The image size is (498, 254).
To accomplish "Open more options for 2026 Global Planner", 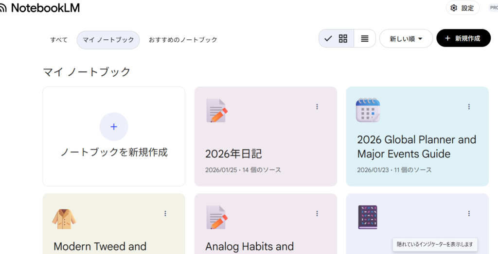I will pyautogui.click(x=469, y=107).
